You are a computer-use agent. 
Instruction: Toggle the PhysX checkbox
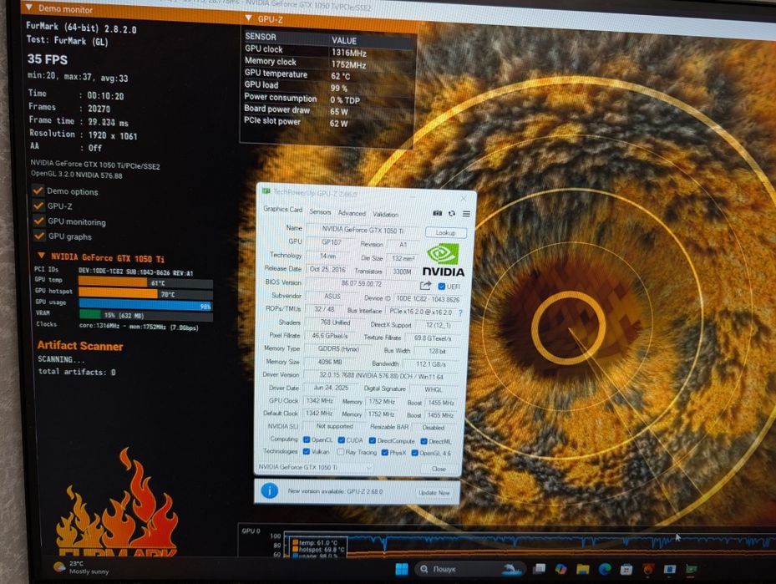pyautogui.click(x=384, y=452)
